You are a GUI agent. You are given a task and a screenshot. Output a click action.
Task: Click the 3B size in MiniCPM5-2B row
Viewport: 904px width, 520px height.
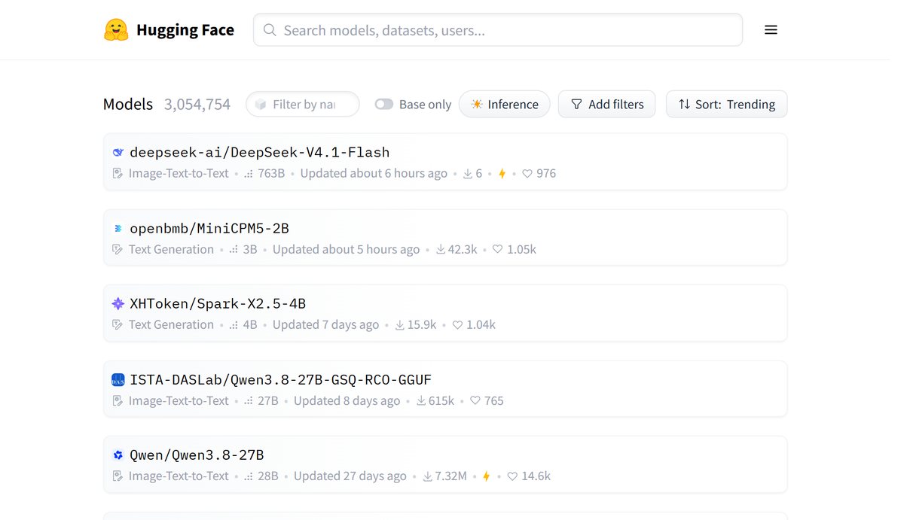click(x=250, y=250)
